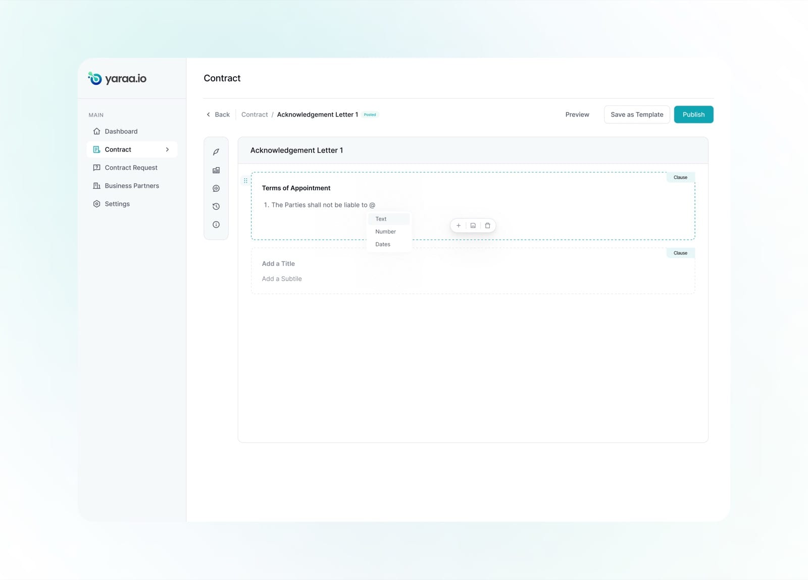This screenshot has width=808, height=580.
Task: Click the back arrow chevron
Action: 209,115
